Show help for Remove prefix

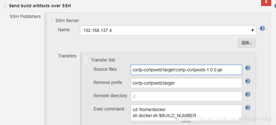[x=248, y=81]
